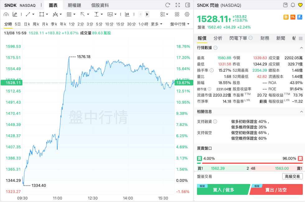This screenshot has height=202, width=305.
Task: Toggle the pencil drawing mode icon
Action: click(15, 14)
